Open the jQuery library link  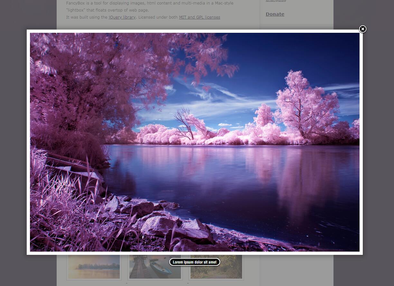[122, 17]
